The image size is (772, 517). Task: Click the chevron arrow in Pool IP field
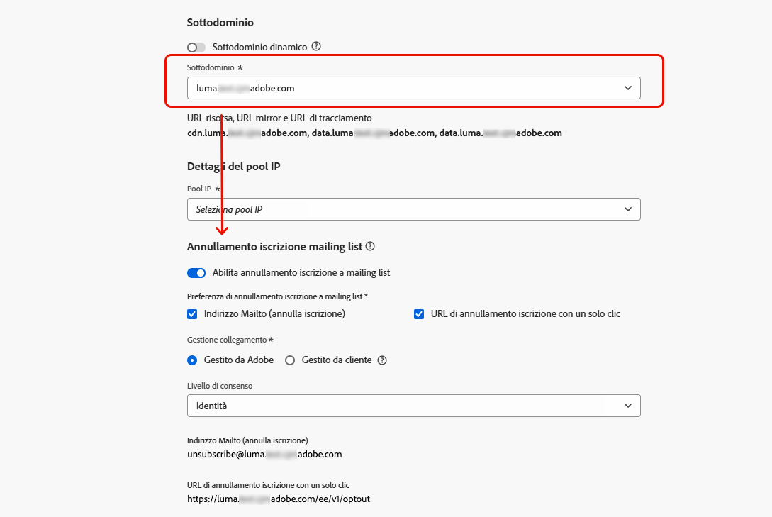click(628, 209)
